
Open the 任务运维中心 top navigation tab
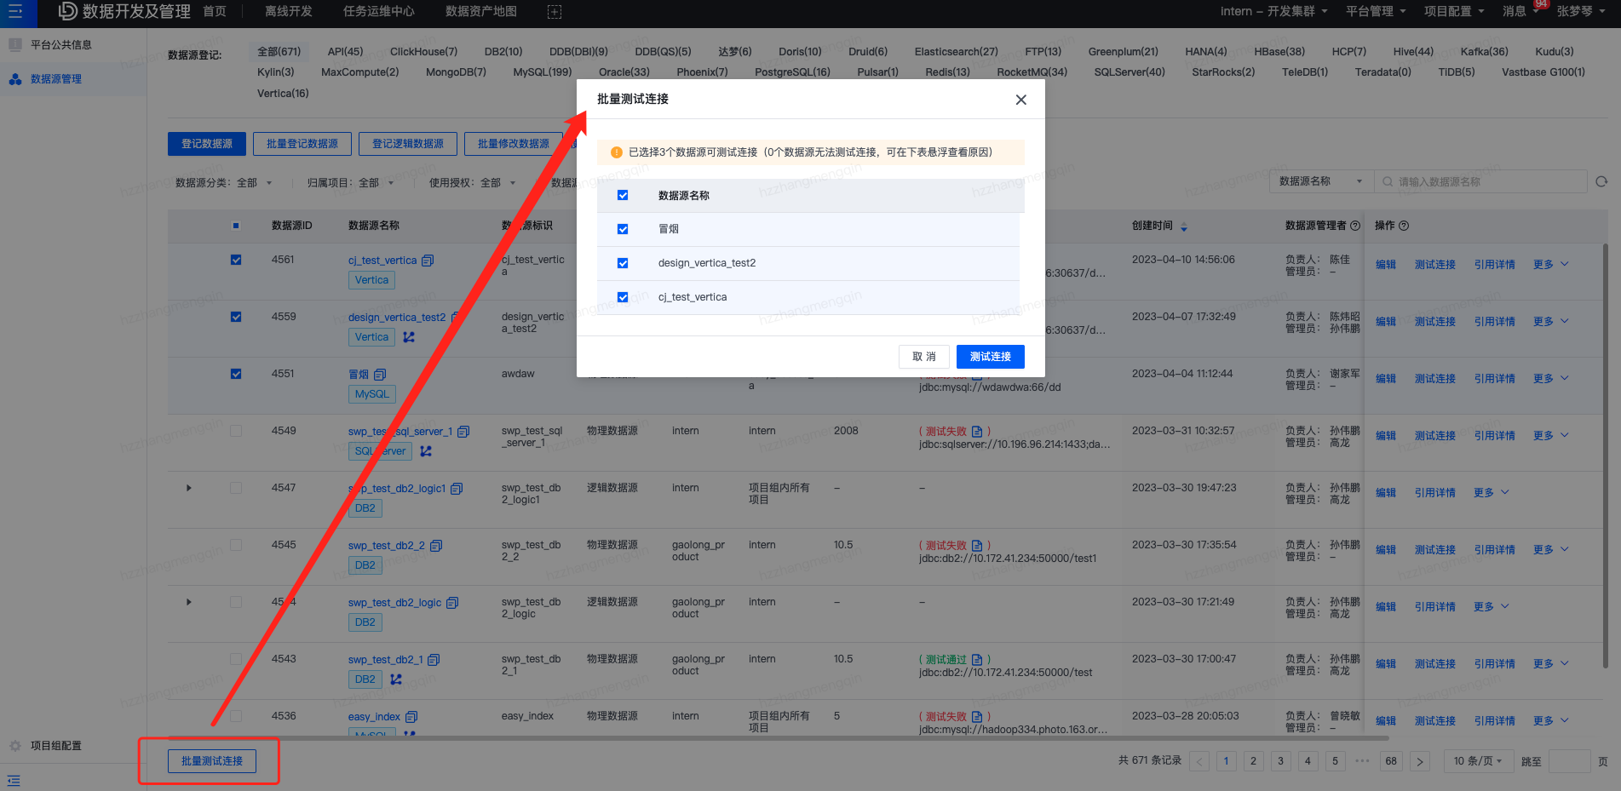pyautogui.click(x=379, y=12)
